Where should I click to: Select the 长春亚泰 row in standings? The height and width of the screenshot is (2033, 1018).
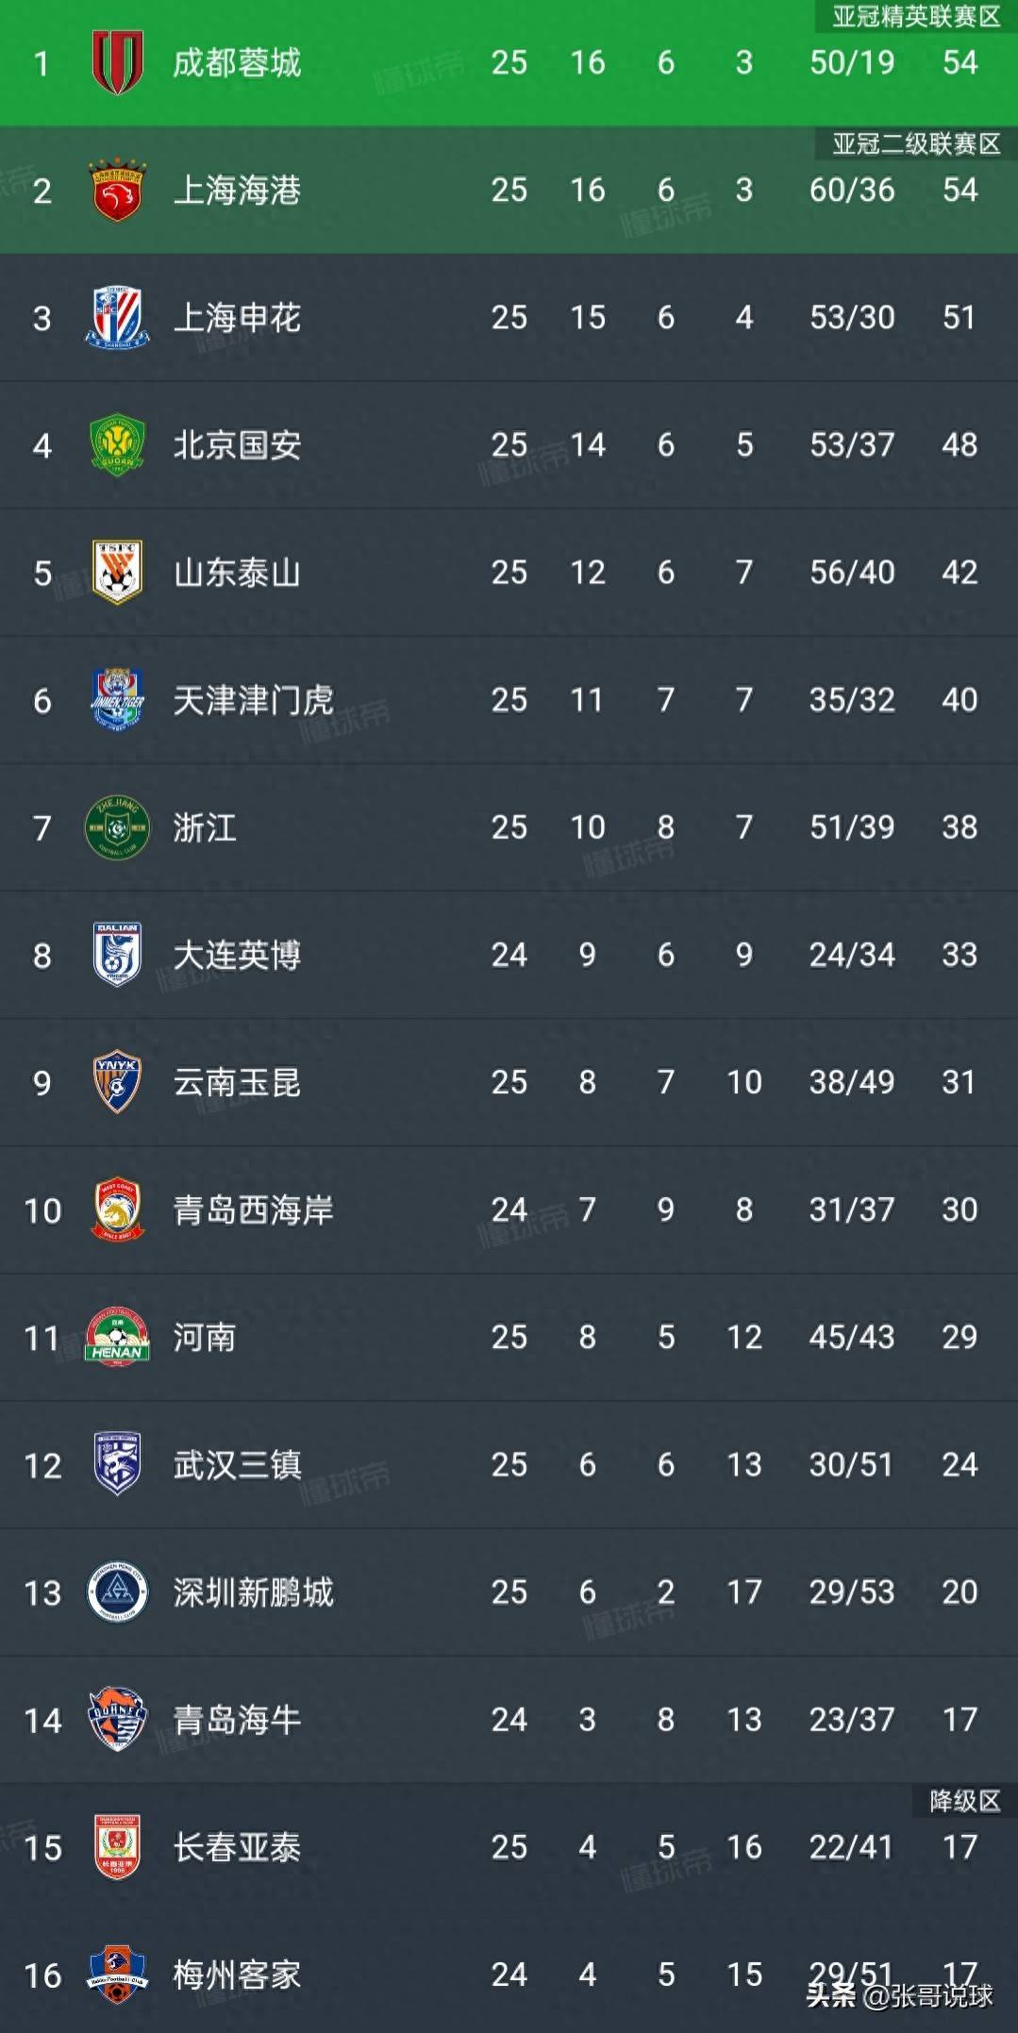pyautogui.click(x=509, y=1847)
